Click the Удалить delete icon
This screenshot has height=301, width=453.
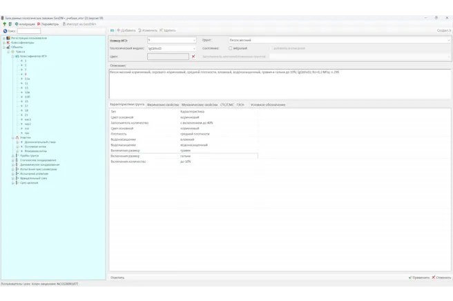point(162,30)
